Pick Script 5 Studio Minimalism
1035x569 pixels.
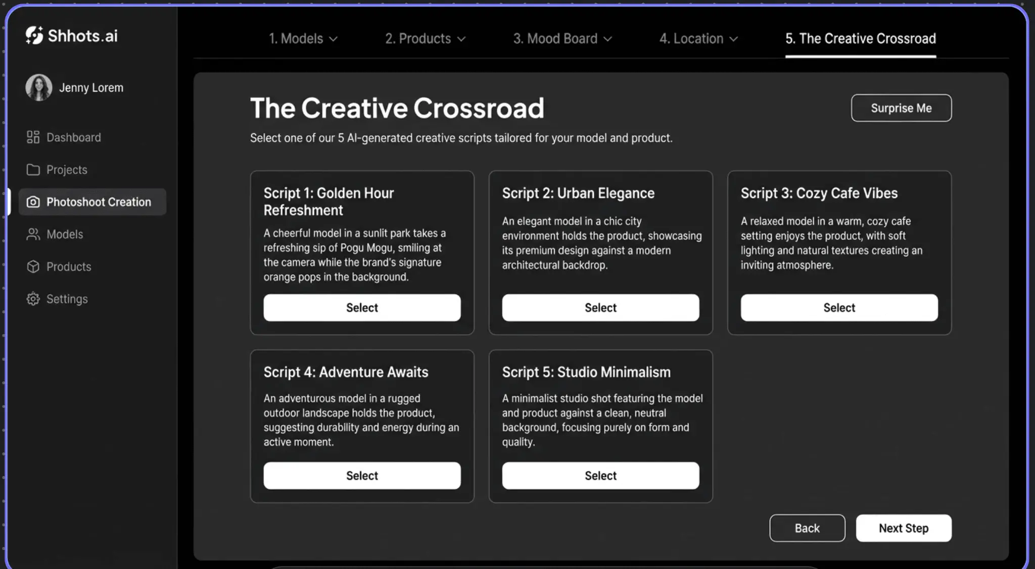[600, 476]
